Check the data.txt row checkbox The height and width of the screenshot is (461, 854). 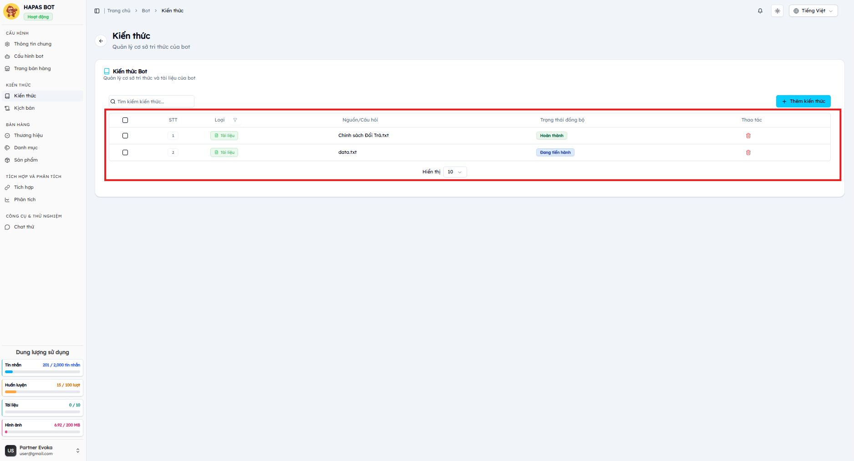125,152
